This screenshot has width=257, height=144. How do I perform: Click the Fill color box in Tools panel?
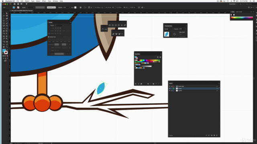click(x=4, y=51)
